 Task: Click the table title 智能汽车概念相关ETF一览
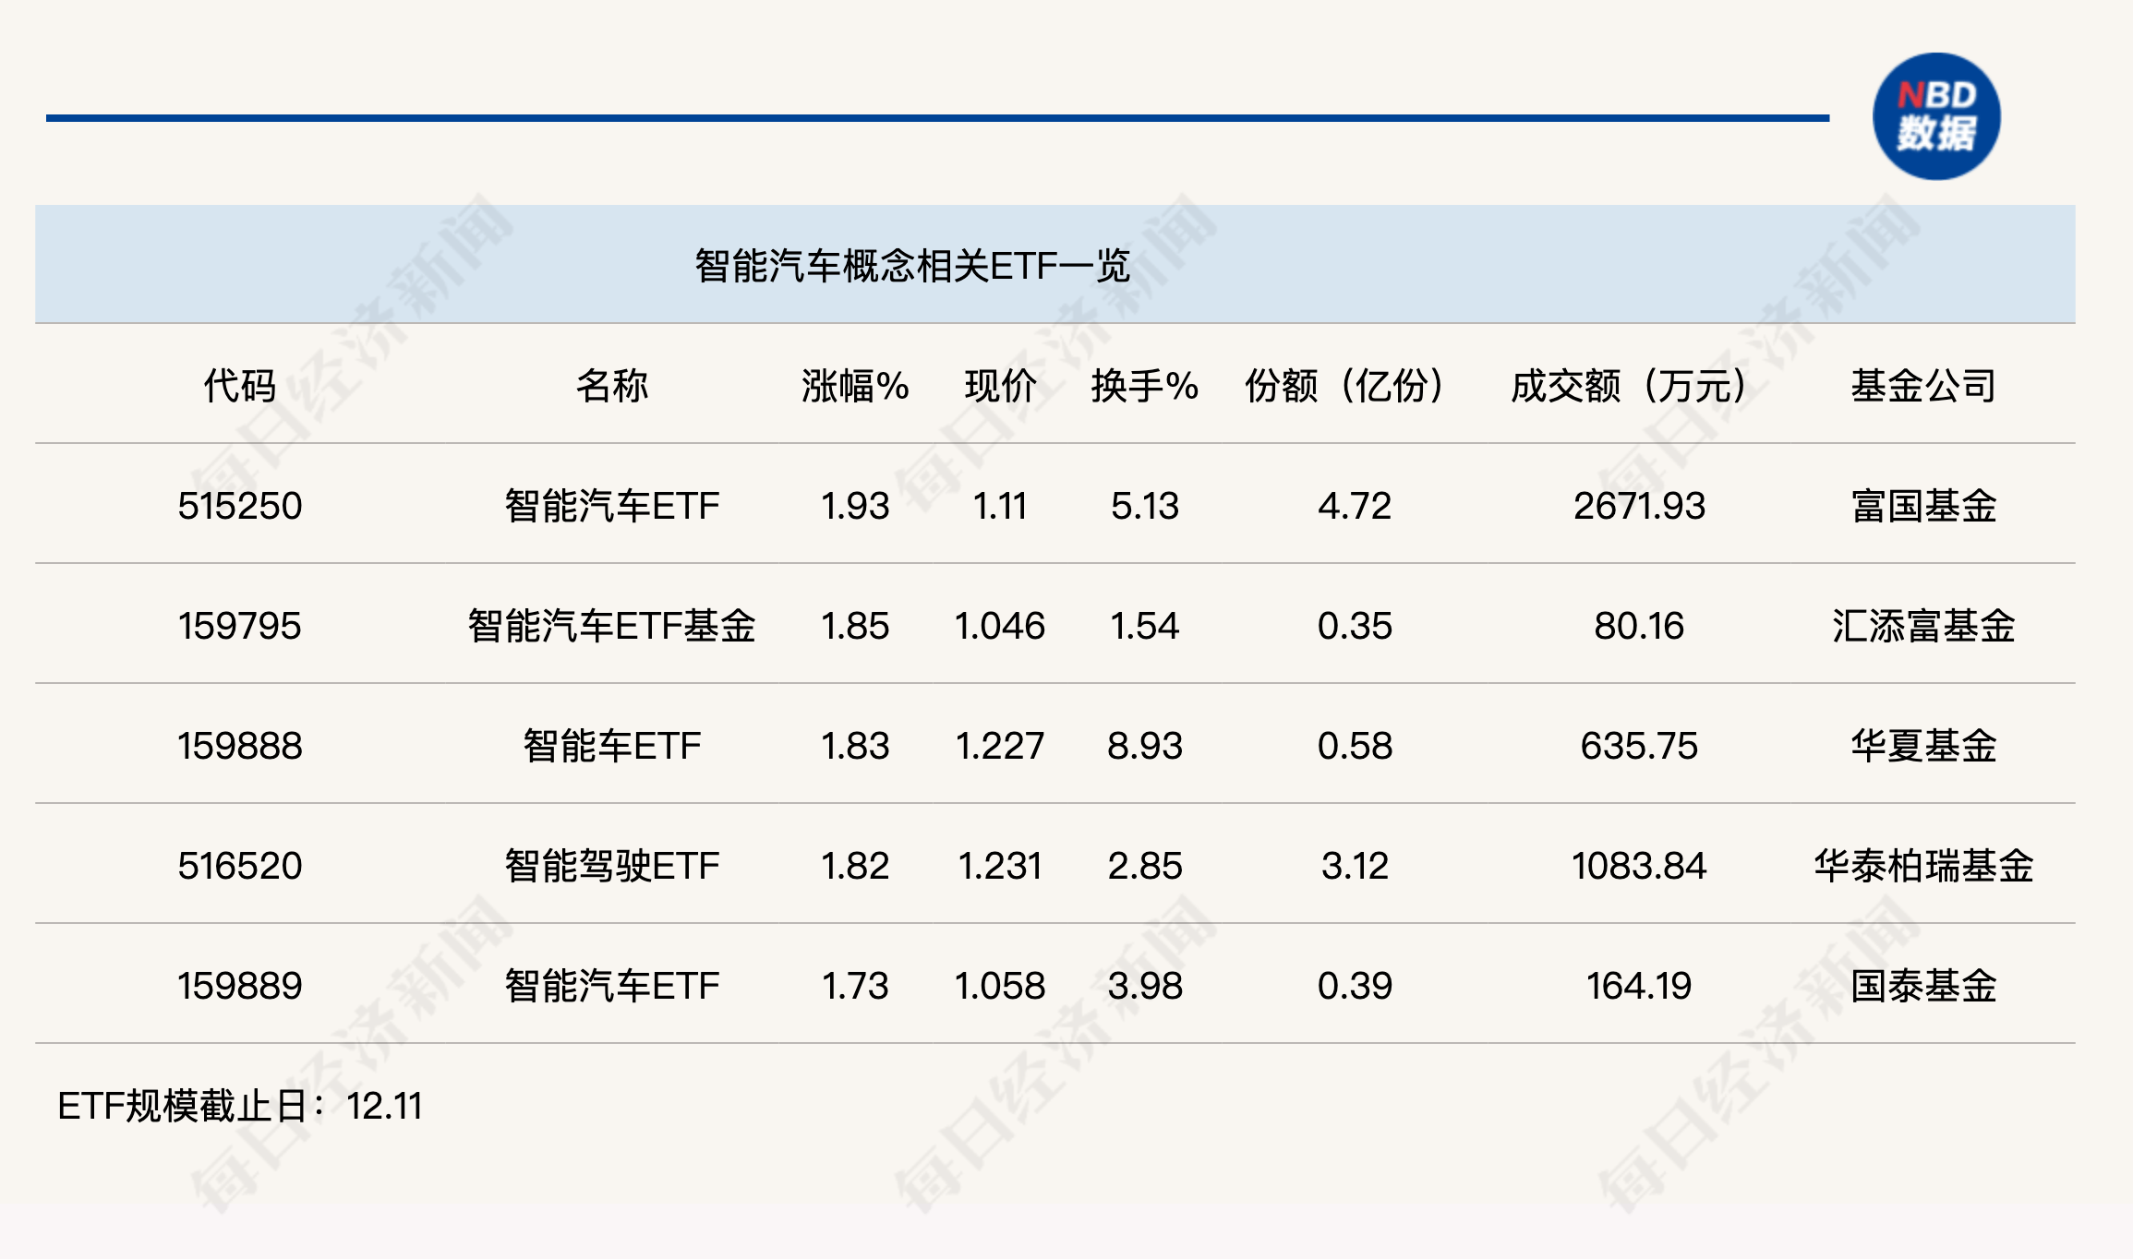[911, 266]
